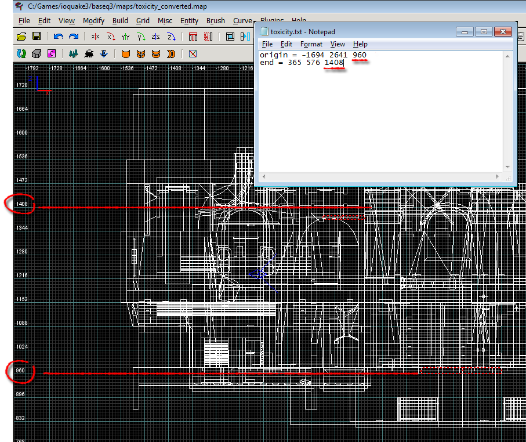This screenshot has width=526, height=442.
Task: Click the Save floppy disk icon
Action: pyautogui.click(x=37, y=37)
